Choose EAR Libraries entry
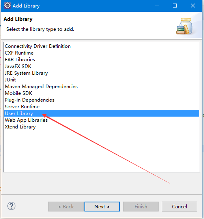 pyautogui.click(x=20, y=60)
